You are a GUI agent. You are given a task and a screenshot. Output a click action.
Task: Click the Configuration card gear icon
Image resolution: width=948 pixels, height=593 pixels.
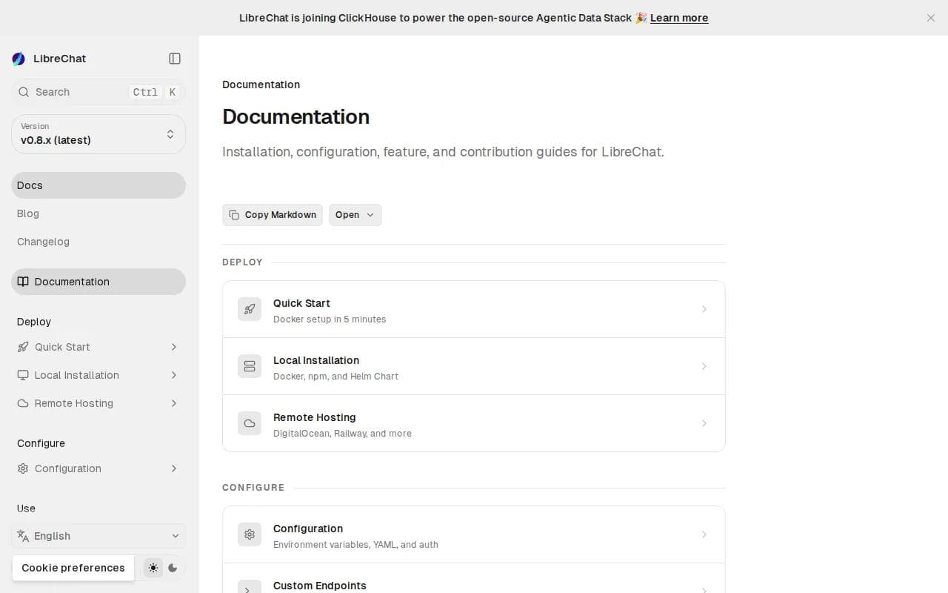pyautogui.click(x=250, y=534)
